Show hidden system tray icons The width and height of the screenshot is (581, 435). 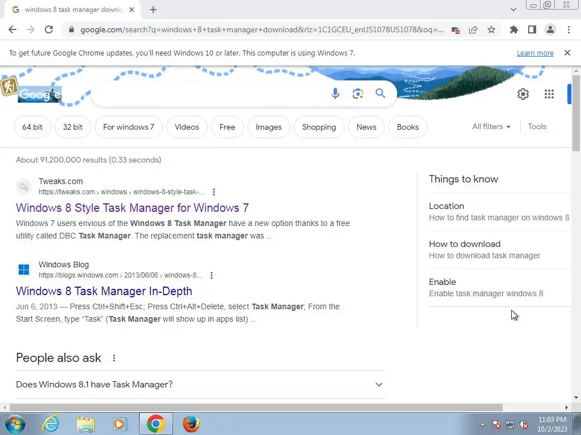point(482,424)
